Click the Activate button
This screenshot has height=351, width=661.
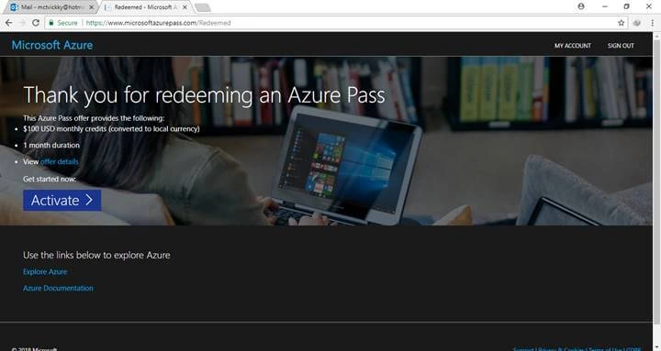point(62,200)
